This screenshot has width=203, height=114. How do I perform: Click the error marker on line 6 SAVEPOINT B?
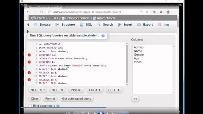(29, 62)
